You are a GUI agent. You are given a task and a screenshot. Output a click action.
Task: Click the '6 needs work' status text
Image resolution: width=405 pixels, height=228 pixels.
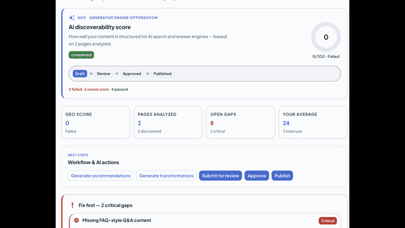96,89
